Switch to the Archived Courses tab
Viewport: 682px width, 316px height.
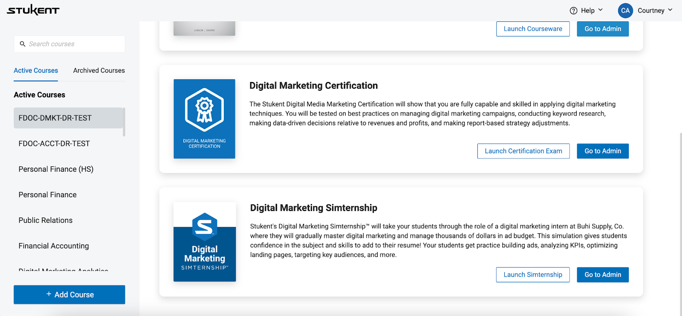[x=99, y=71]
